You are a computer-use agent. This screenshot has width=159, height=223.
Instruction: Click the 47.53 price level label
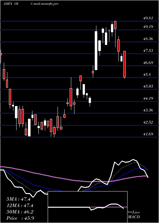click(148, 50)
